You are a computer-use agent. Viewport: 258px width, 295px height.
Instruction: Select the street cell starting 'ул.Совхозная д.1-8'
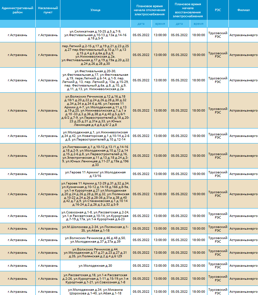pyautogui.click(x=95, y=216)
